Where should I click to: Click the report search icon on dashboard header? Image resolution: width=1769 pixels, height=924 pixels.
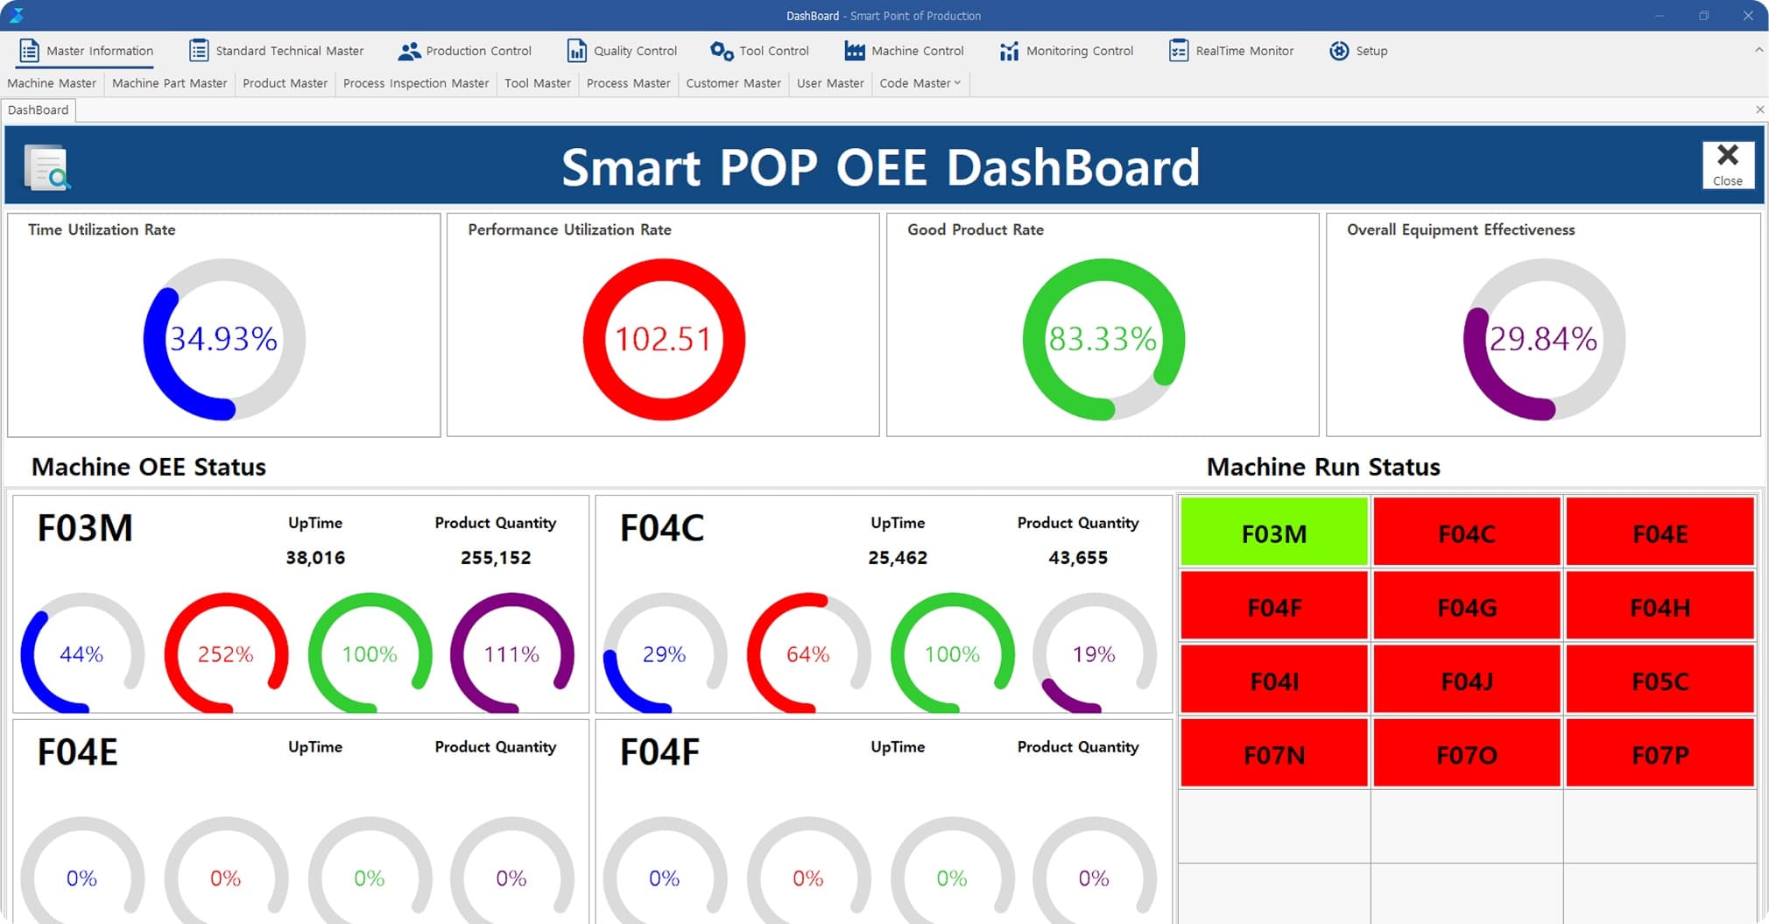tap(46, 166)
